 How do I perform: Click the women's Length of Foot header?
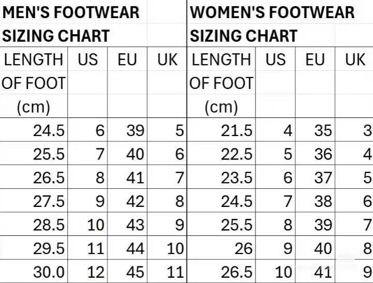click(221, 83)
